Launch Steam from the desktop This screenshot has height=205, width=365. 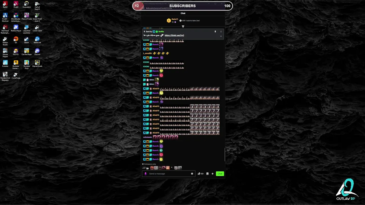(27, 40)
